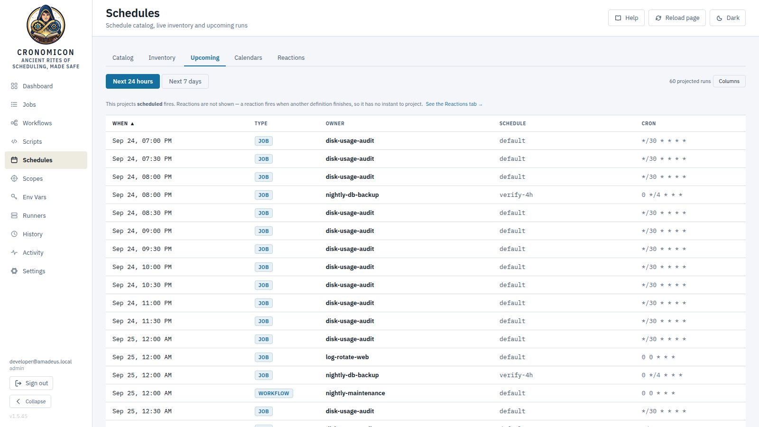Click the v1.5.45 version label
Screen dimensions: 759x427
(19, 416)
